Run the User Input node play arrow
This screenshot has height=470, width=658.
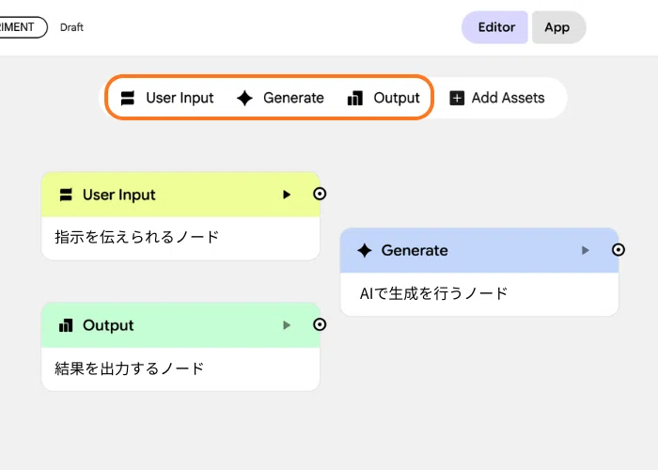click(x=287, y=195)
